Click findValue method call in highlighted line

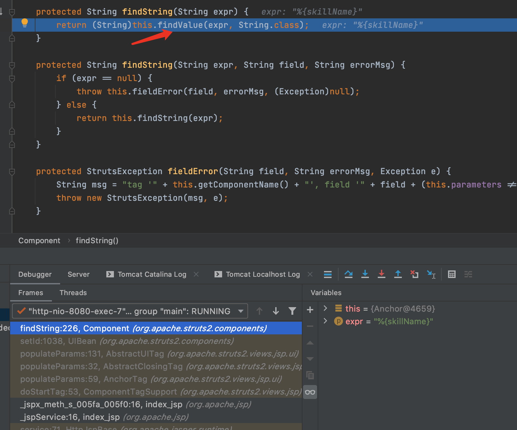coord(180,25)
